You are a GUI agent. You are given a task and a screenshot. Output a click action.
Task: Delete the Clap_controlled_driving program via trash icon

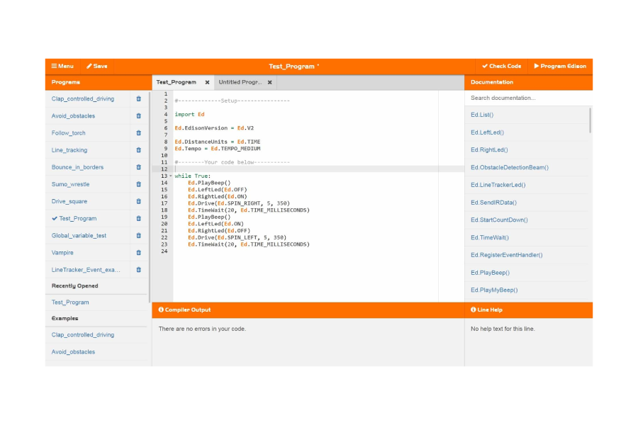pyautogui.click(x=138, y=99)
